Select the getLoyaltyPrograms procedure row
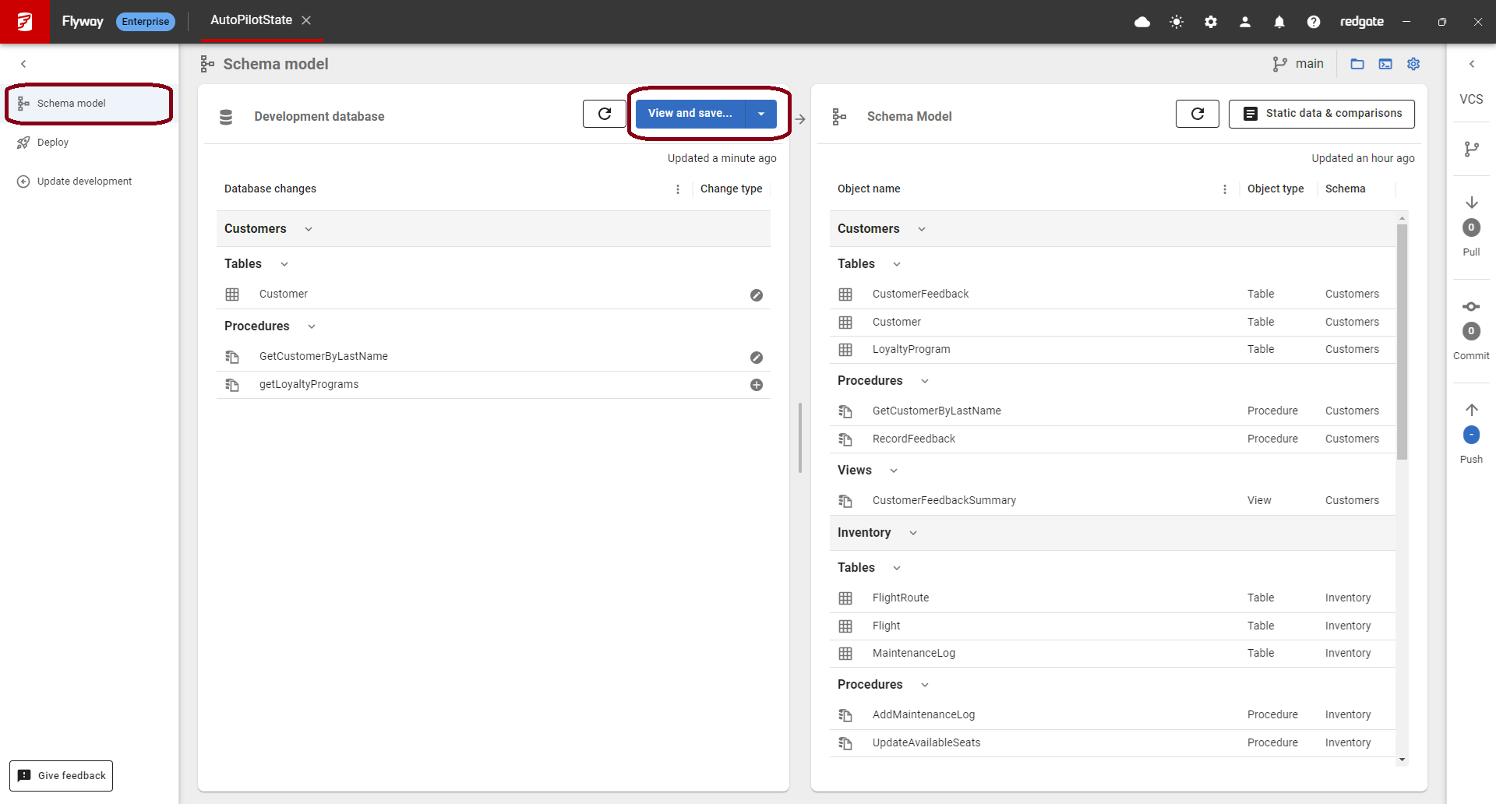The width and height of the screenshot is (1496, 804). pos(309,385)
